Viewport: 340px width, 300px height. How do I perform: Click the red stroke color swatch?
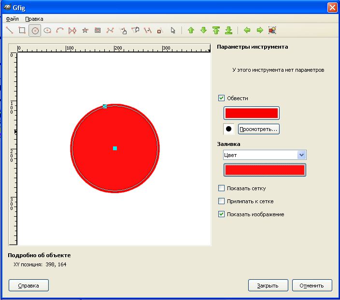pos(252,113)
